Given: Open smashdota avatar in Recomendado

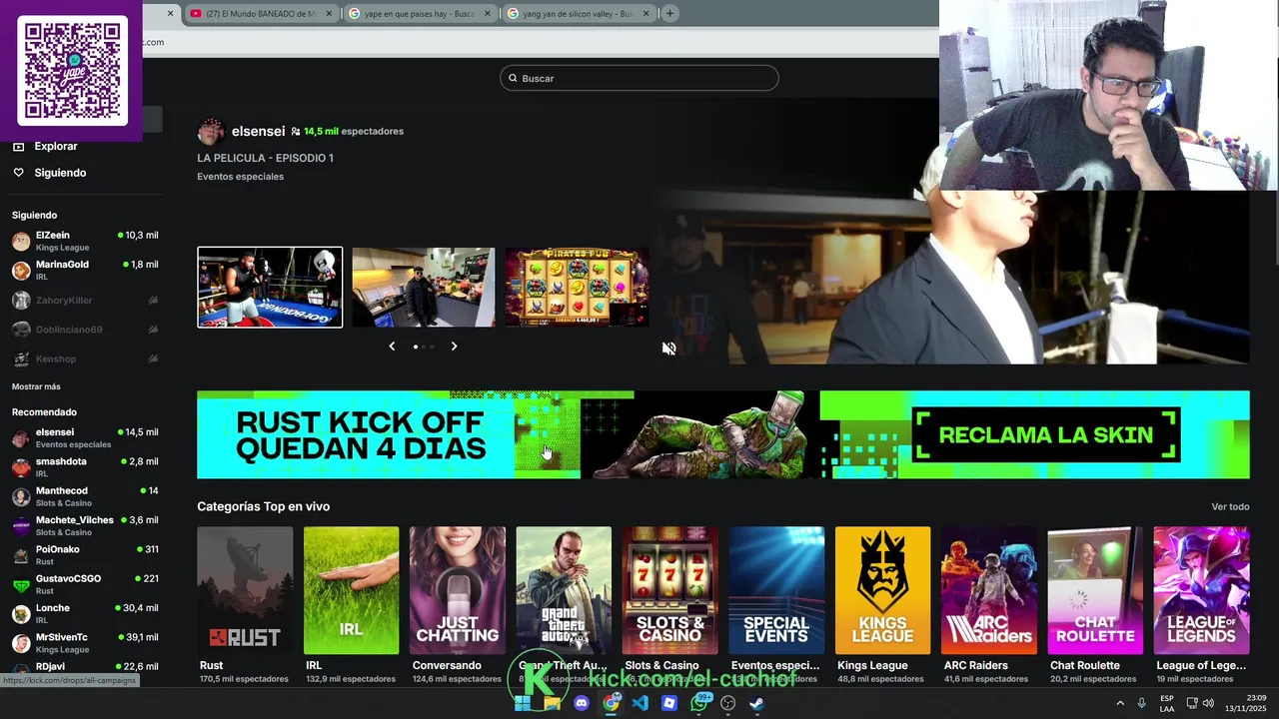Looking at the screenshot, I should coord(21,467).
